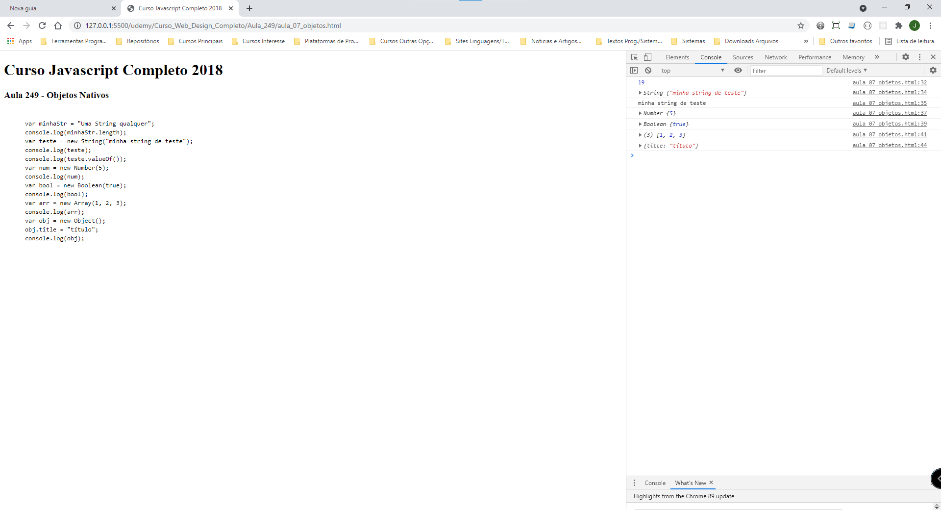Open the Repositórios bookmark folder

137,41
